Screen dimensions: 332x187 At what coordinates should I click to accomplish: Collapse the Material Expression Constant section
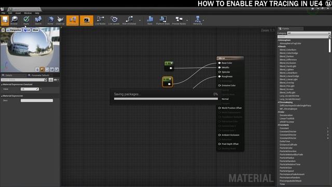(x=2, y=85)
